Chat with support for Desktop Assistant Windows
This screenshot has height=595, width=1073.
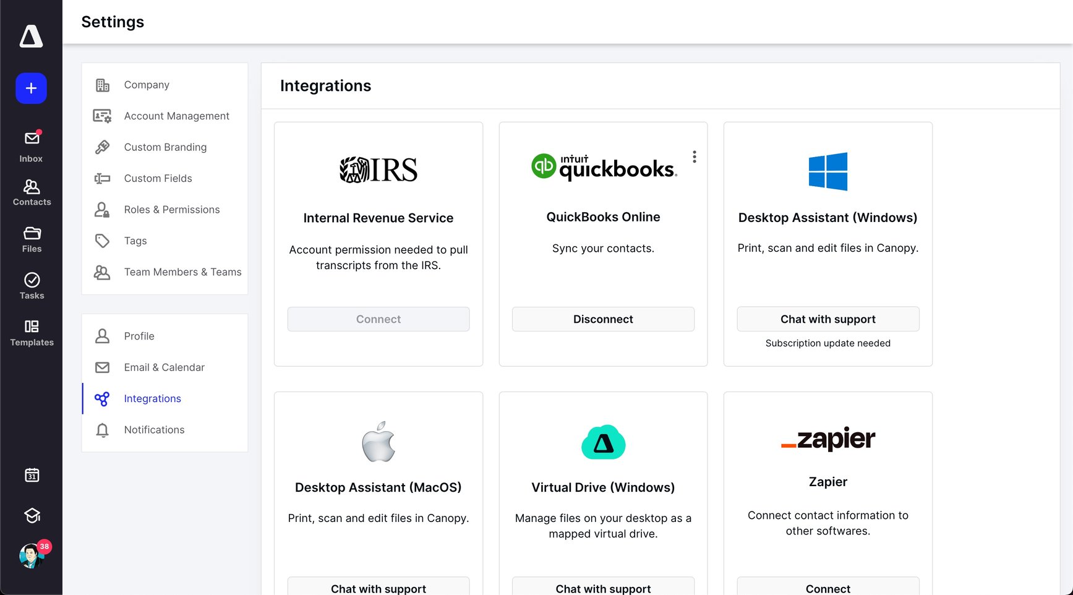pos(827,319)
